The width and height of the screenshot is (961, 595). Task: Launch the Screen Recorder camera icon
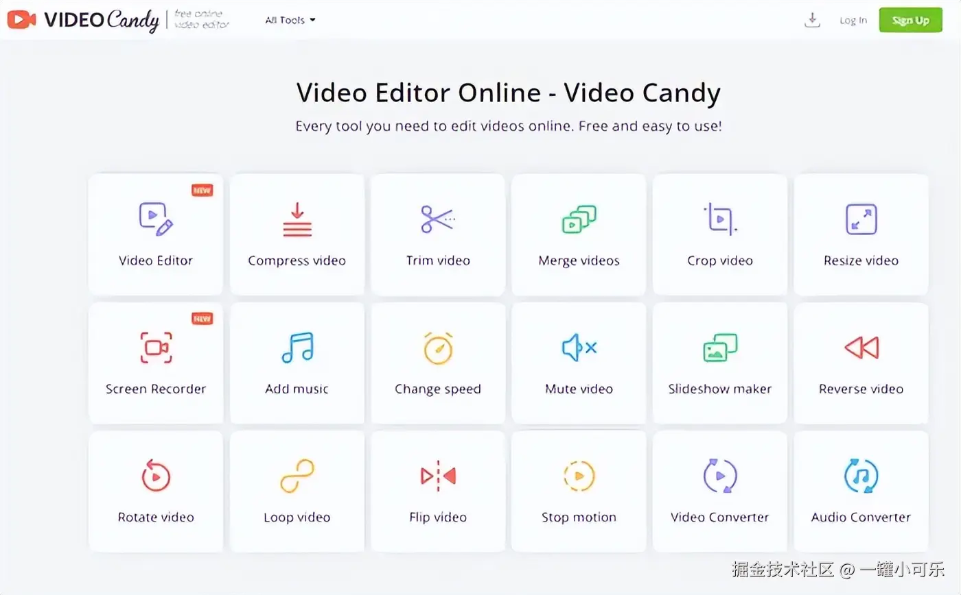tap(156, 348)
